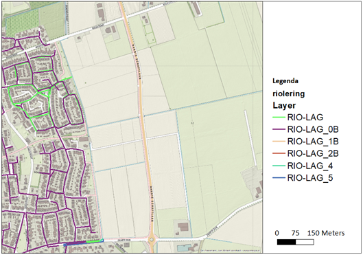Image resolution: width=363 pixels, height=255 pixels.
Task: Click the white segment of scale bar
Action: point(305,242)
